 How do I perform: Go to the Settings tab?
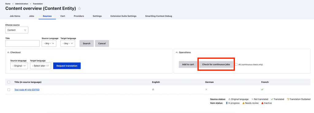click(97, 16)
